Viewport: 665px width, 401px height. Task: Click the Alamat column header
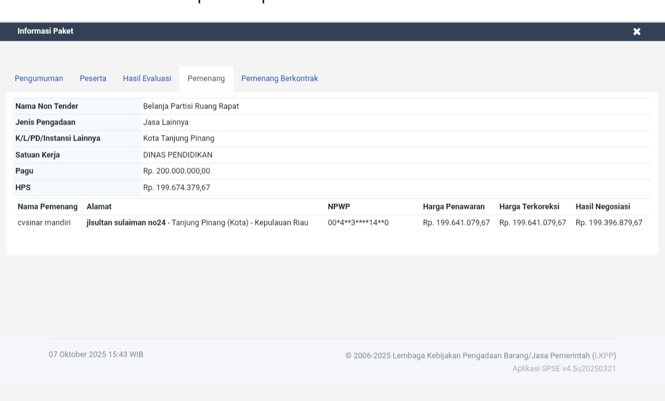click(x=99, y=207)
